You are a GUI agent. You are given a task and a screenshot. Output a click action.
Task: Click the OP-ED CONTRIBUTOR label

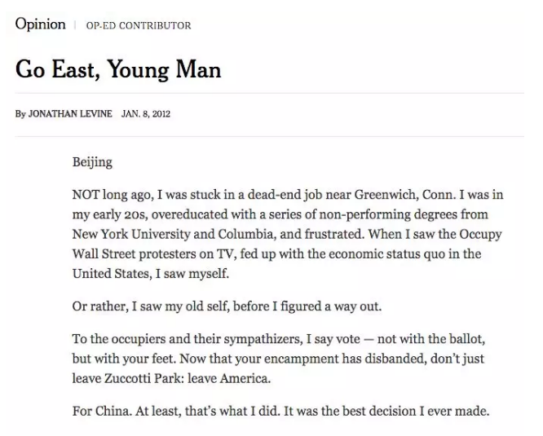[139, 25]
